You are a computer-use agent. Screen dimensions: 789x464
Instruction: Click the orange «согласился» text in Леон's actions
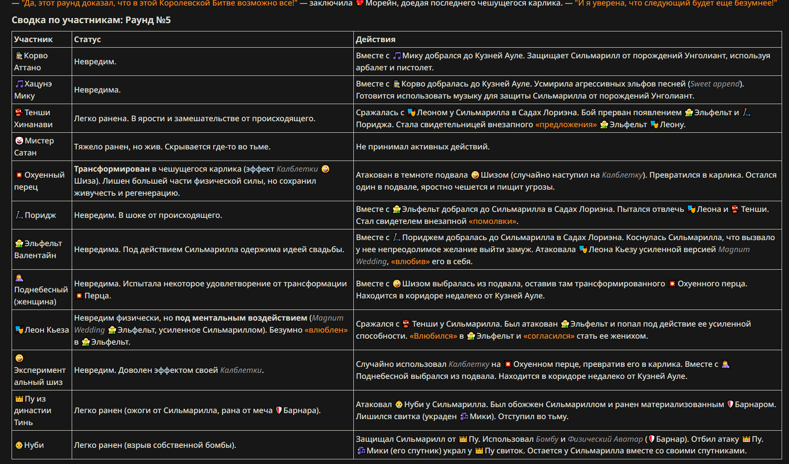pos(549,336)
